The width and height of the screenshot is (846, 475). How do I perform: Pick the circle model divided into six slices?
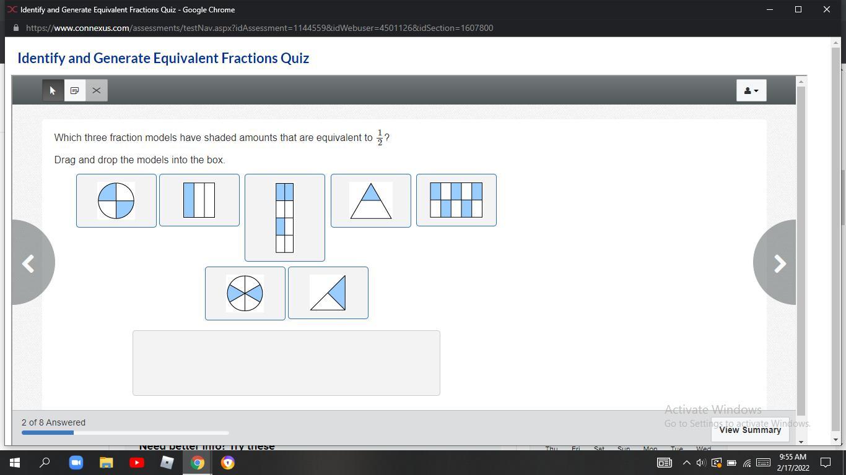coord(245,294)
